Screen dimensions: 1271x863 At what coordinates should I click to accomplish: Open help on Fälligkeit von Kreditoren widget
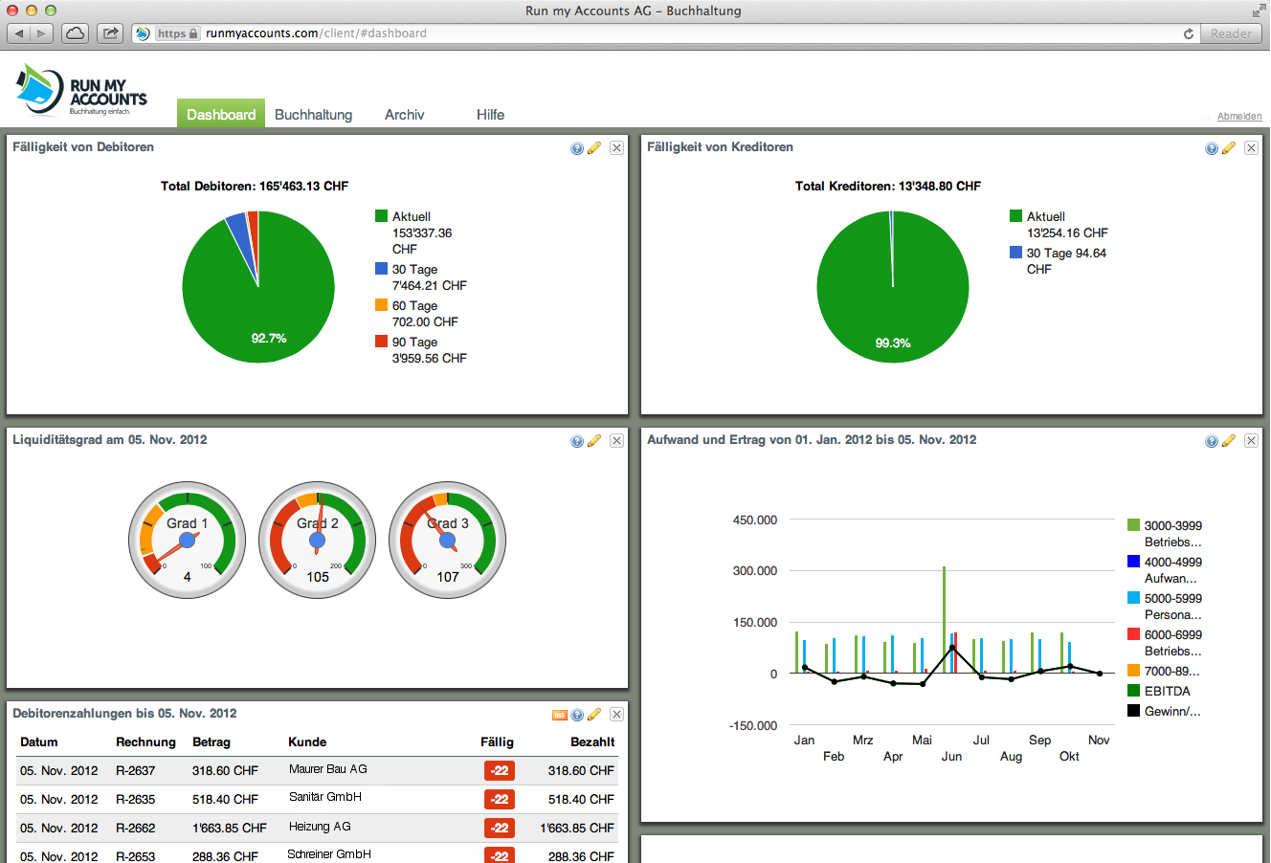1211,147
